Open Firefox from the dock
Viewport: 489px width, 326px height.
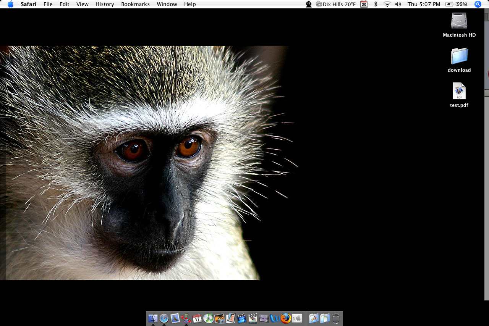point(286,318)
